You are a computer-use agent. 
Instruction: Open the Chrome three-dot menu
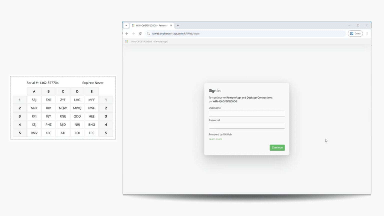pyautogui.click(x=367, y=33)
